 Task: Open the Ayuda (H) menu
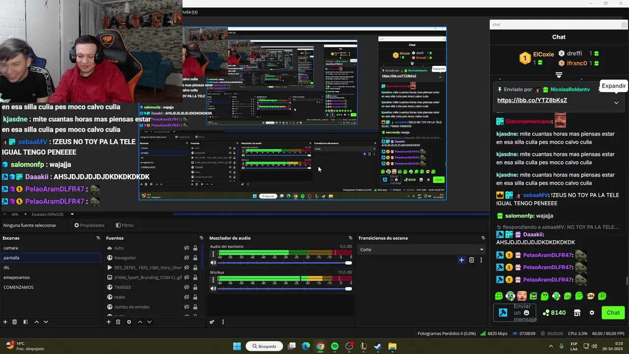click(x=190, y=12)
